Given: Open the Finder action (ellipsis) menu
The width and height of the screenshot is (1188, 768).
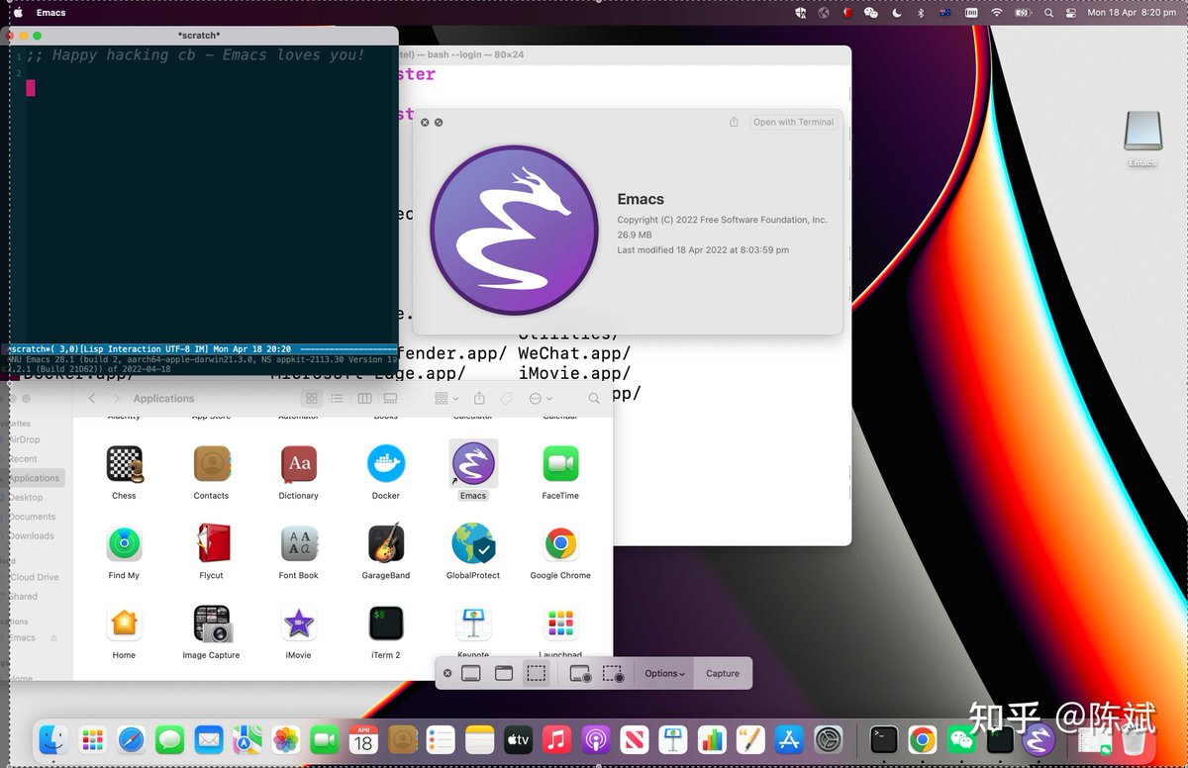Looking at the screenshot, I should click(x=541, y=398).
